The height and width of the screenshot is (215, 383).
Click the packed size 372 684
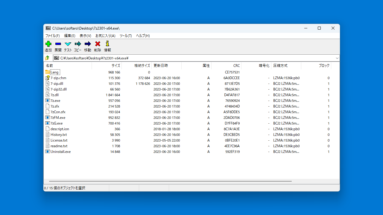pos(144,78)
